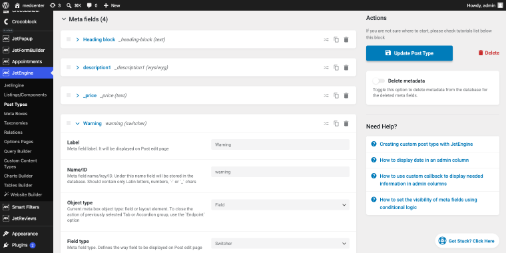Image resolution: width=506 pixels, height=253 pixels.
Task: Go to Query Builder submenu
Action: tap(17, 151)
